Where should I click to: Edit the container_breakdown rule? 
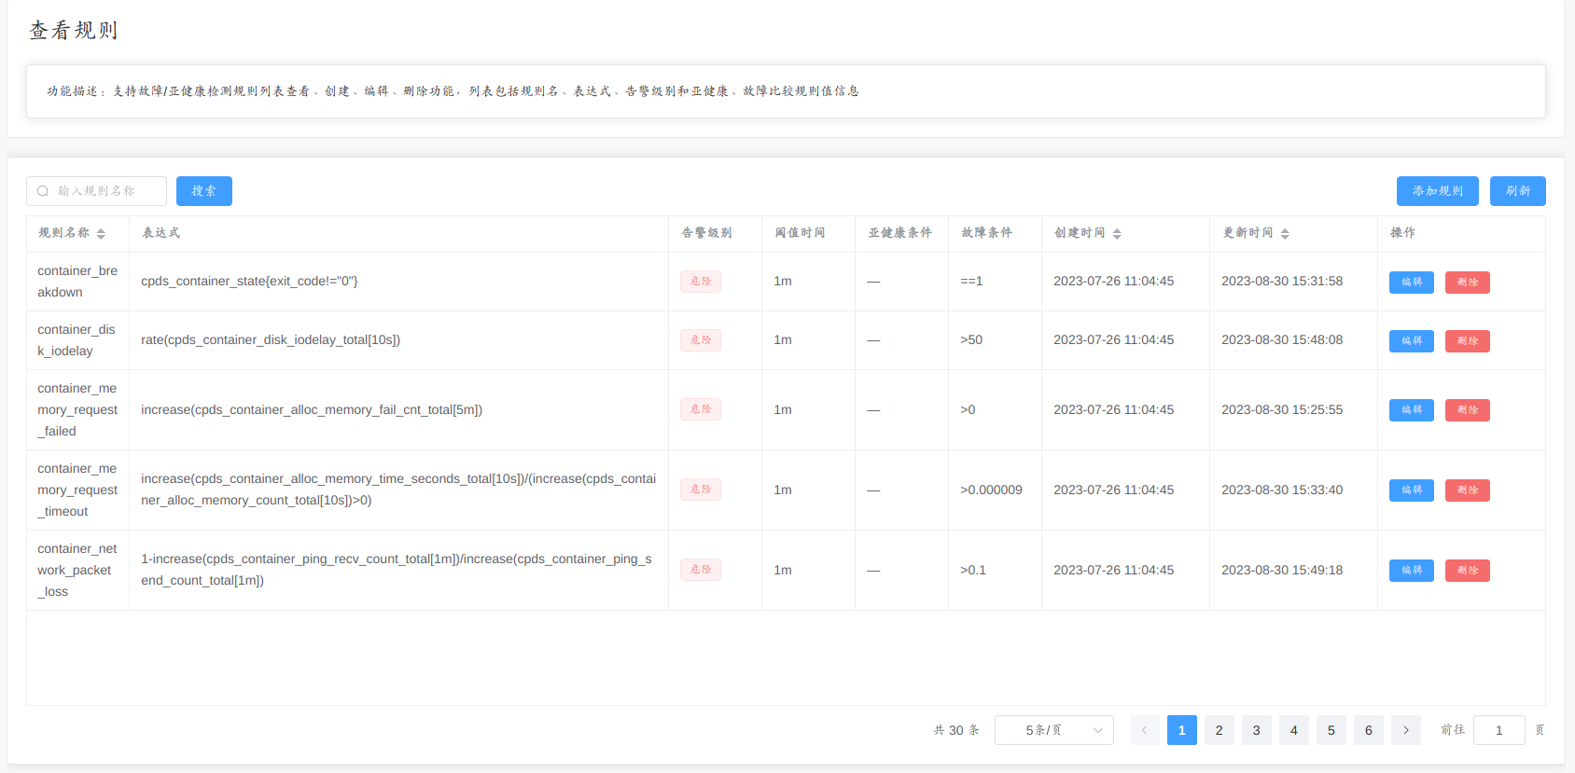click(x=1411, y=282)
